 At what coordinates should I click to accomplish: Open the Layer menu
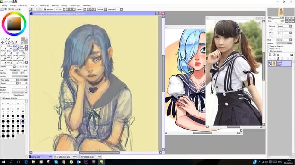(33, 5)
